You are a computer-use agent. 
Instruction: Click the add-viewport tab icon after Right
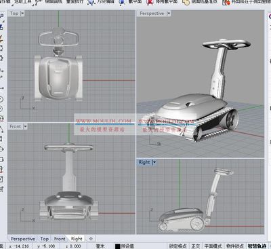pos(91,239)
